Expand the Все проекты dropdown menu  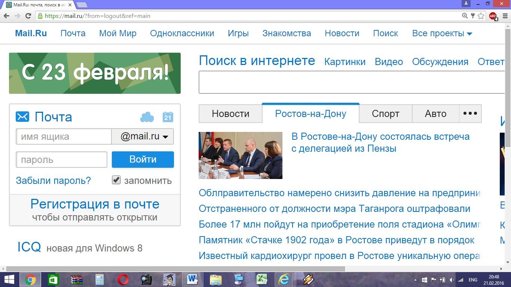[442, 33]
